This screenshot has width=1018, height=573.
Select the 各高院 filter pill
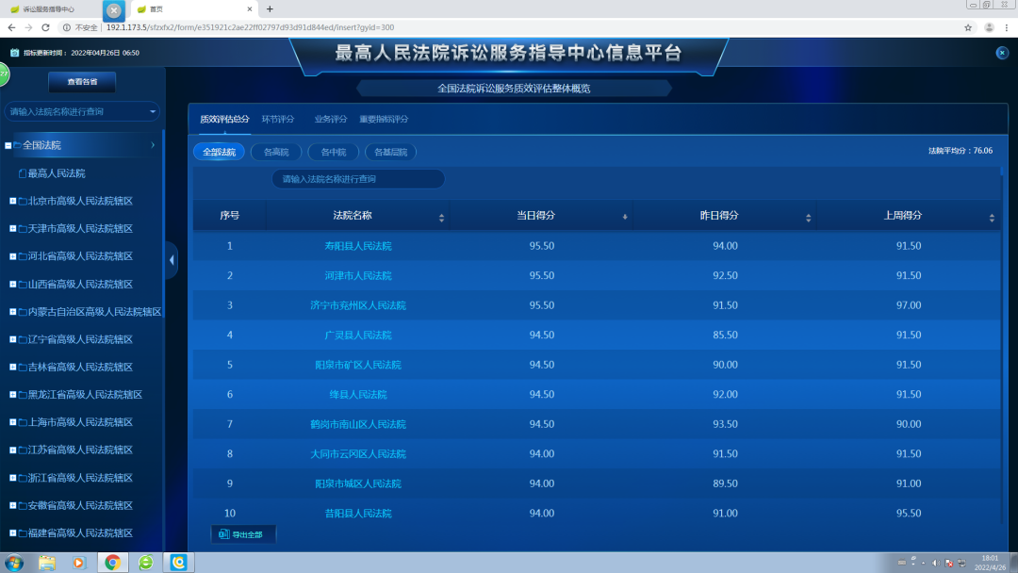(x=276, y=152)
